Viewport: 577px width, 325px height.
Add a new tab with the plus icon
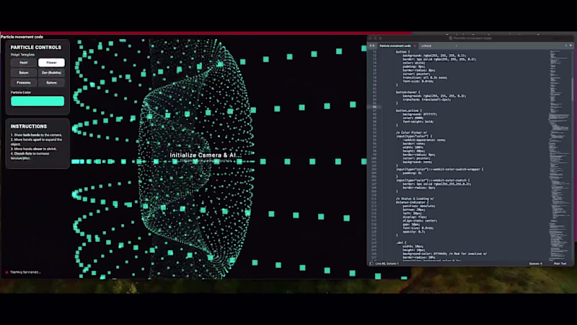coord(565,45)
